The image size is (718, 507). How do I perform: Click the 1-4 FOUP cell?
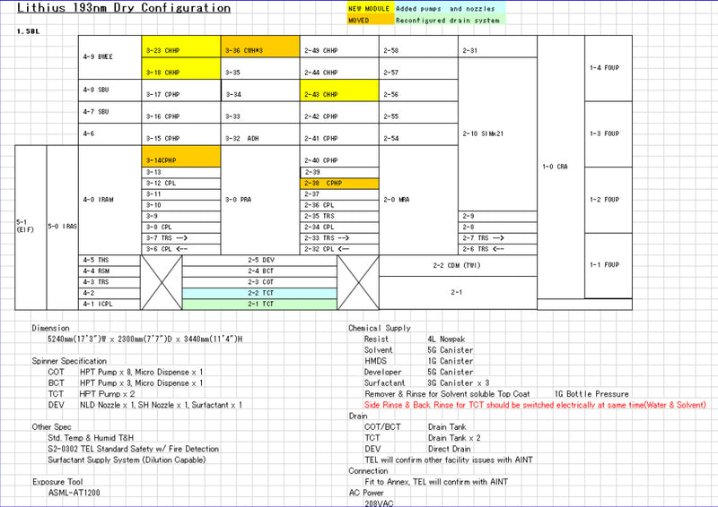point(608,68)
